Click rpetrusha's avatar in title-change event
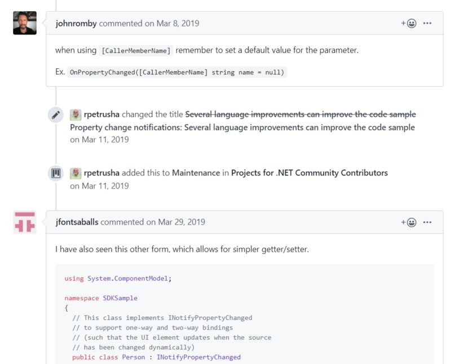The width and height of the screenshot is (451, 364). point(76,115)
